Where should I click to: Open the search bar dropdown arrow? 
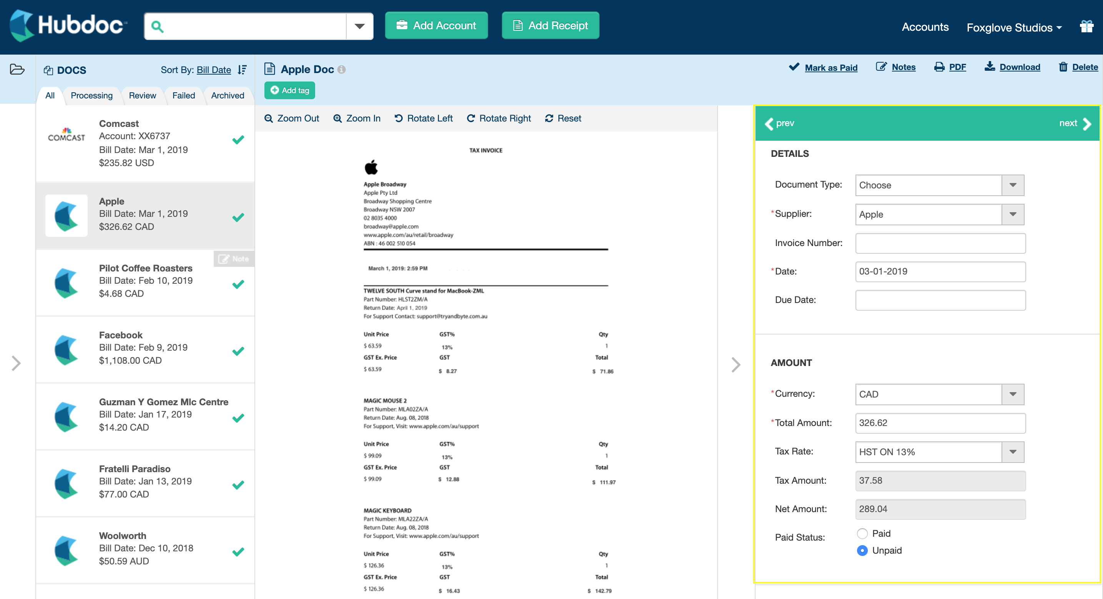point(360,27)
